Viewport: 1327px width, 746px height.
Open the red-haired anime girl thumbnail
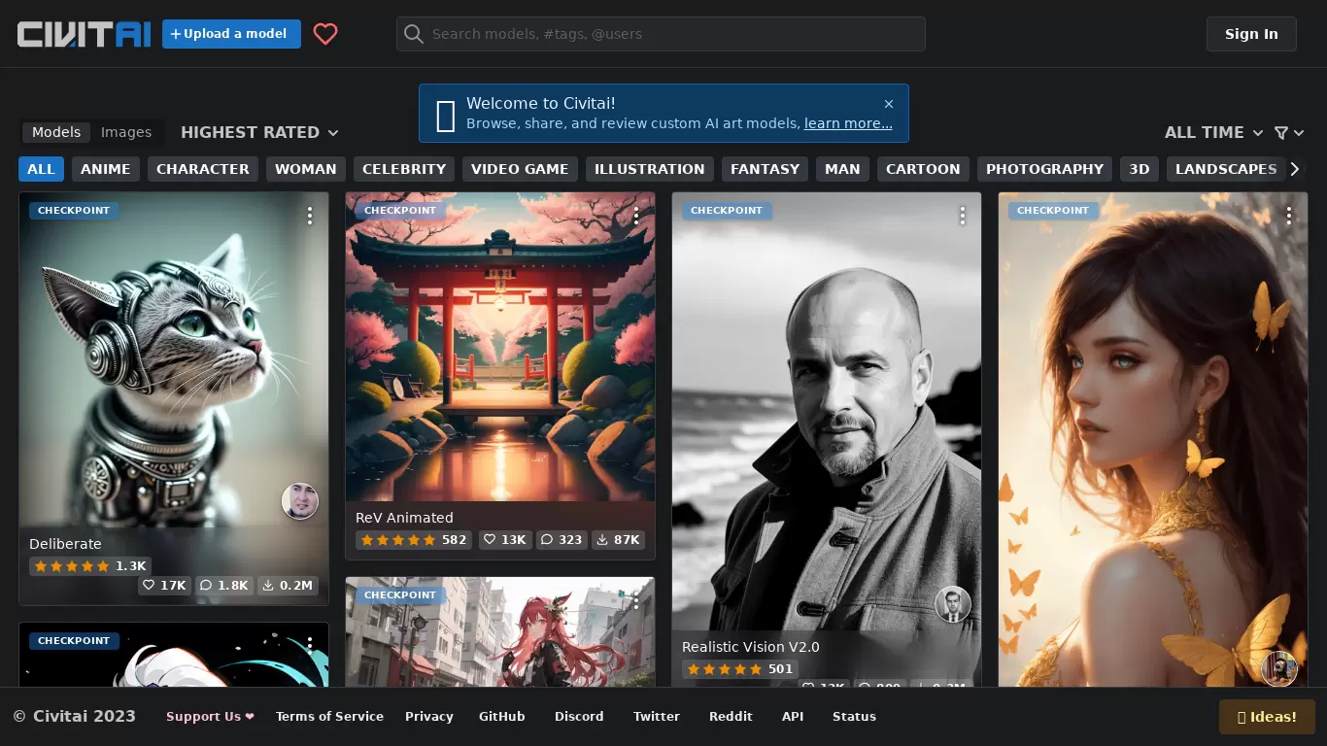(x=500, y=632)
